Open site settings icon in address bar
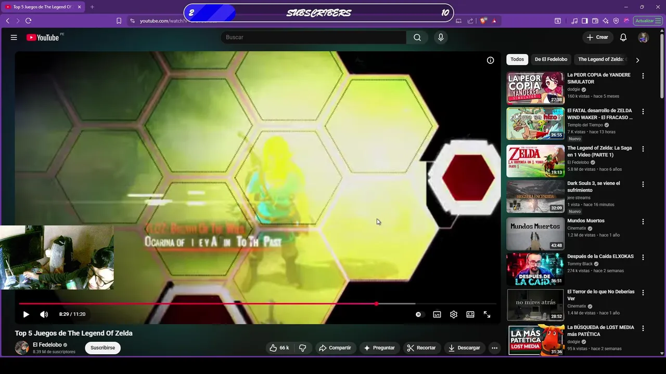This screenshot has width=666, height=374. coord(132,21)
